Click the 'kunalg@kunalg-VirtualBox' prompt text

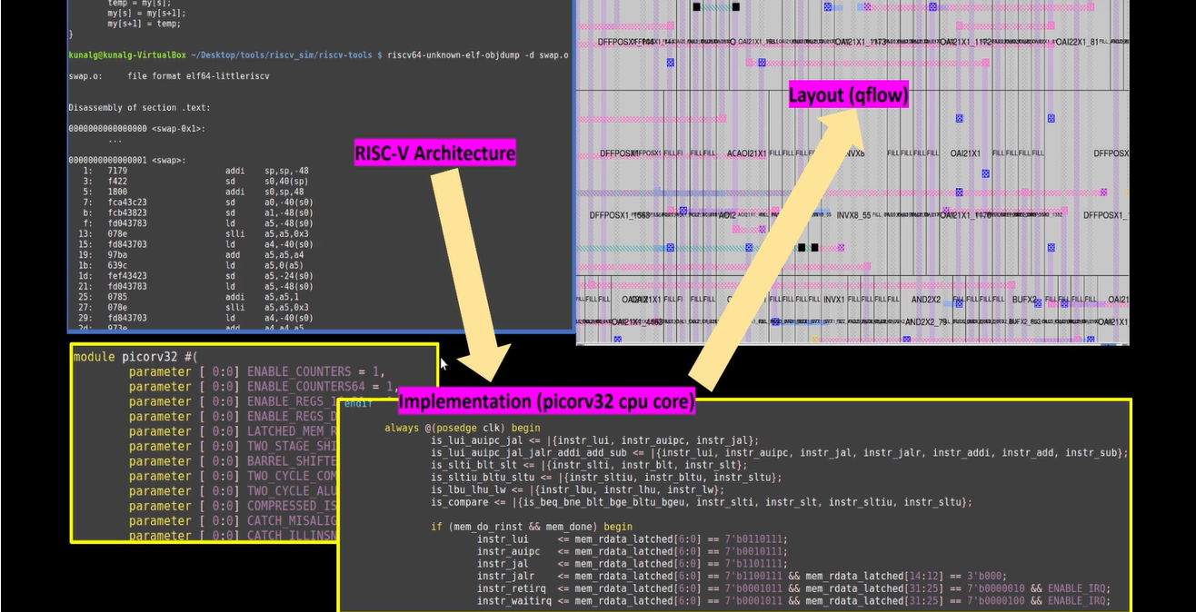[x=127, y=55]
